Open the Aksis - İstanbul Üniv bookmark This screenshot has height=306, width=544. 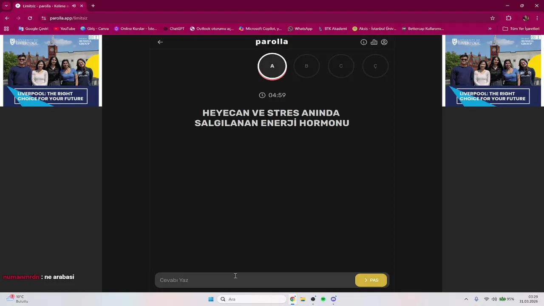coord(374,29)
